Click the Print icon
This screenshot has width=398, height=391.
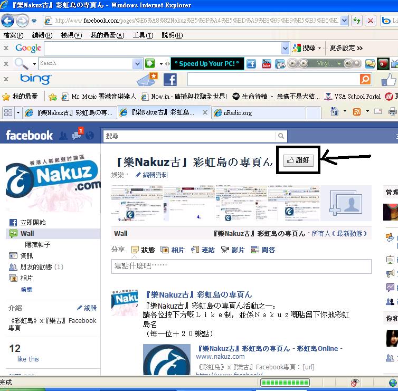coord(392,111)
